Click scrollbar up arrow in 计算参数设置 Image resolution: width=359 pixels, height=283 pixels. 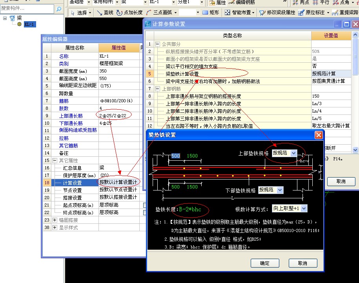[x=355, y=35]
